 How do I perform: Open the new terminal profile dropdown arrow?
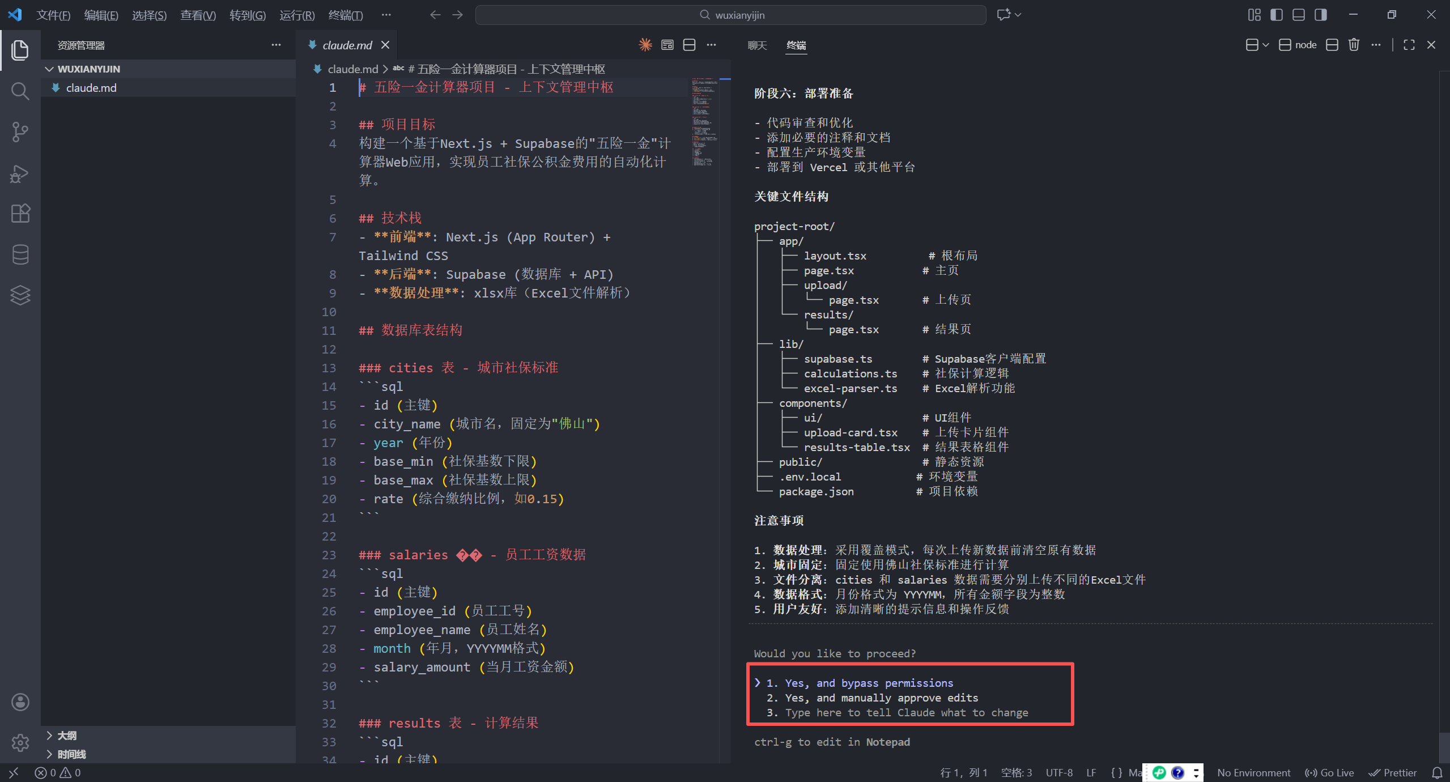pyautogui.click(x=1265, y=45)
